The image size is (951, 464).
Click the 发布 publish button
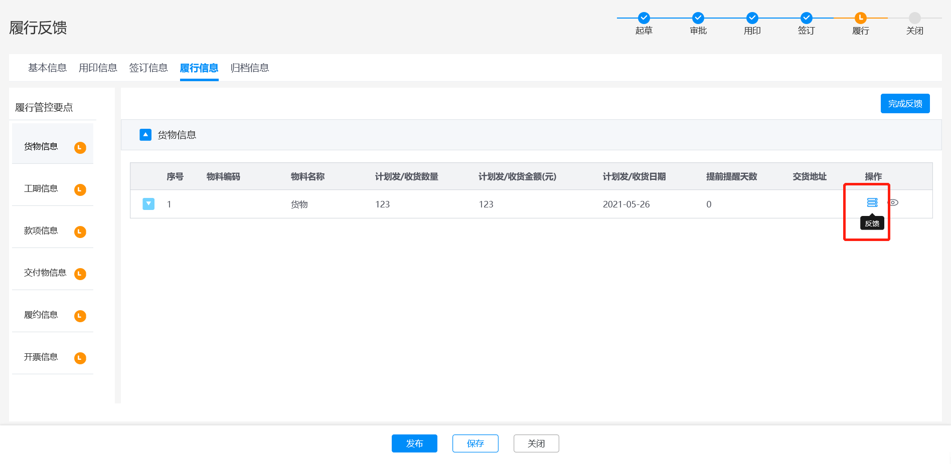coord(414,443)
